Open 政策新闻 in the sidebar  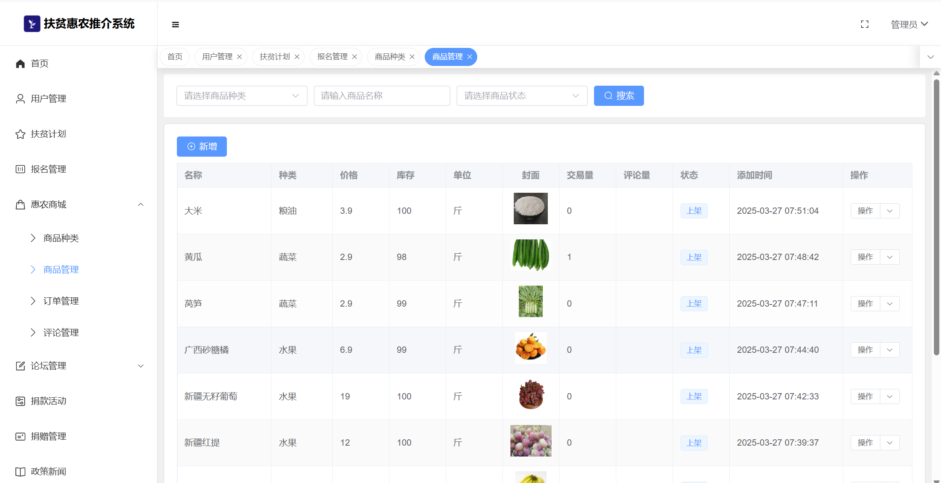click(x=48, y=472)
